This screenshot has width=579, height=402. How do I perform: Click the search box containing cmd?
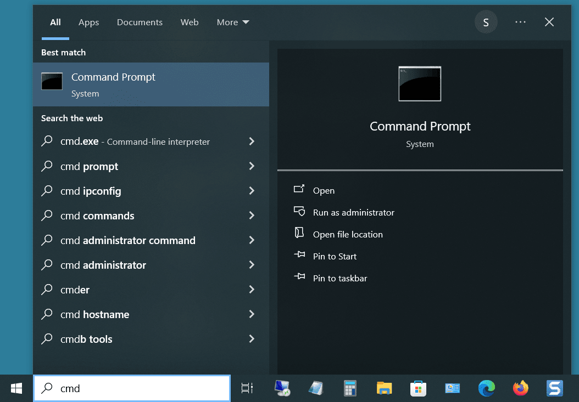click(132, 388)
